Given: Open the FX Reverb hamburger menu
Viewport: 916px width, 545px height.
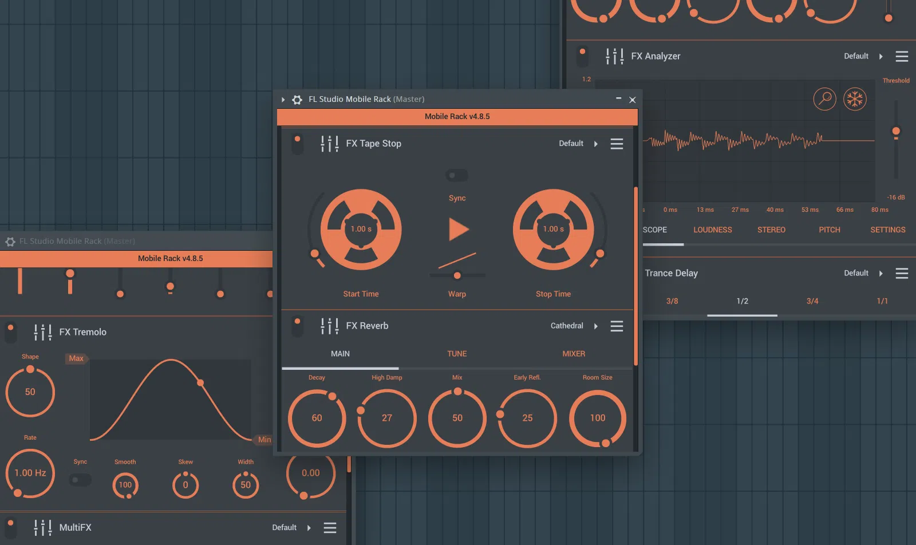Looking at the screenshot, I should click(x=617, y=326).
